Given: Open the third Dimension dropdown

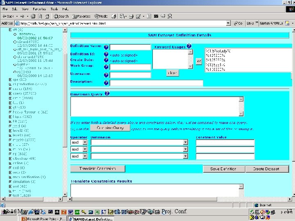Looking at the screenshot, I should [x=186, y=156].
